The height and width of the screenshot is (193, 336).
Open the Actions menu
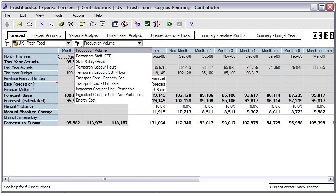pyautogui.click(x=78, y=15)
